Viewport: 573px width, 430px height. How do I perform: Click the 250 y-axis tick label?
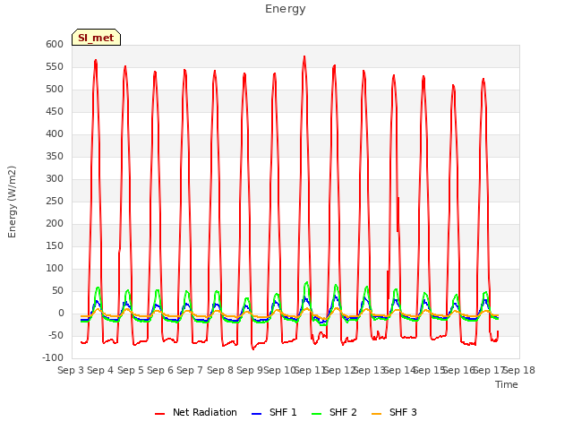pyautogui.click(x=55, y=202)
